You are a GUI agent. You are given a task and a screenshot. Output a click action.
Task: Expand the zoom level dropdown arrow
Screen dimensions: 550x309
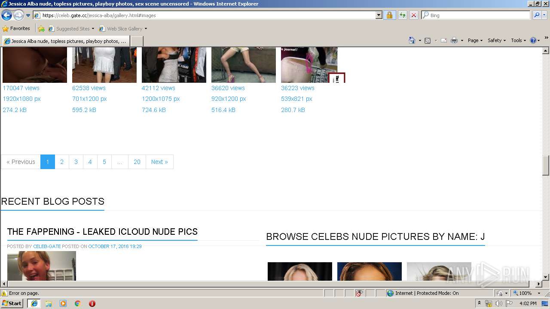click(539, 293)
